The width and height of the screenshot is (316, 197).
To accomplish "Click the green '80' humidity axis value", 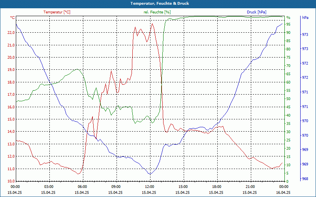I will [288, 49].
